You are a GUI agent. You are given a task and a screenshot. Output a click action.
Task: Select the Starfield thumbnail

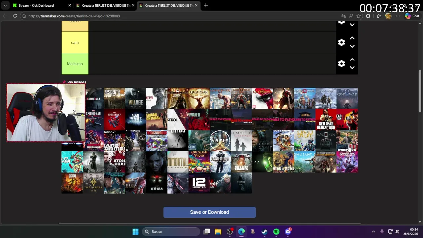click(220, 140)
